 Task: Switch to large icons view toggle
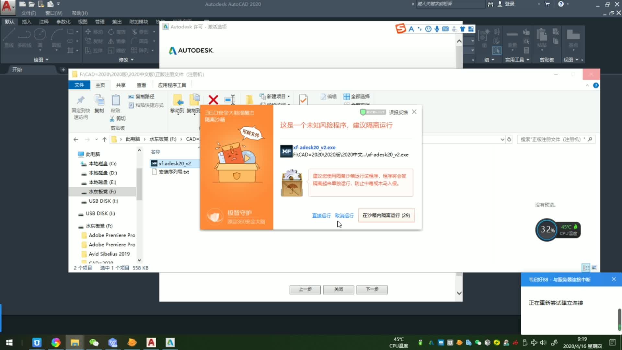tap(594, 268)
